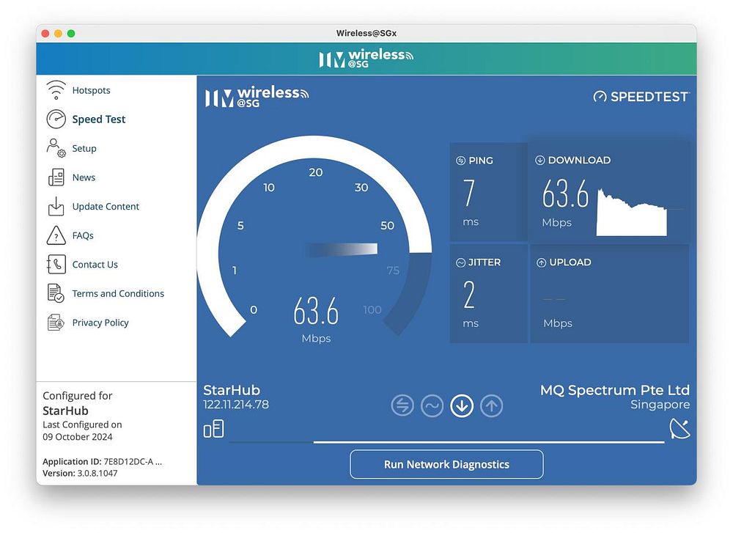
Task: Click the client device icon
Action: [213, 429]
